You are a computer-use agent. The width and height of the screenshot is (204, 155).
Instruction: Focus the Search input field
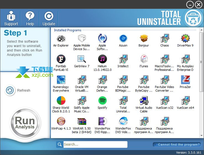(x=95, y=144)
